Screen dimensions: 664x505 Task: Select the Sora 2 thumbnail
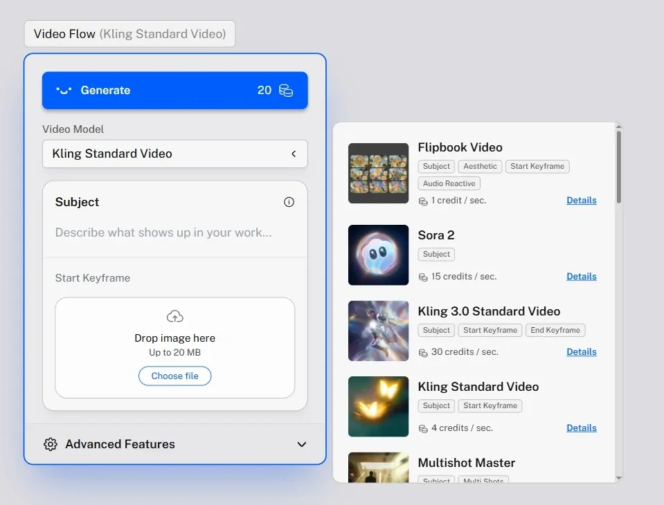coord(379,255)
